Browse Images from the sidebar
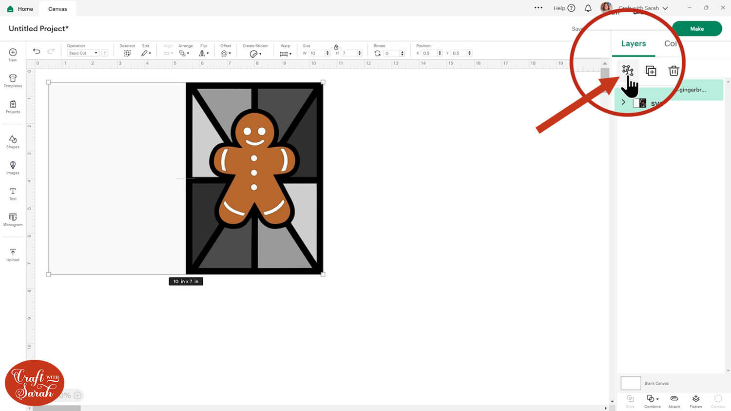Screen dimensions: 731x411 coord(13,168)
